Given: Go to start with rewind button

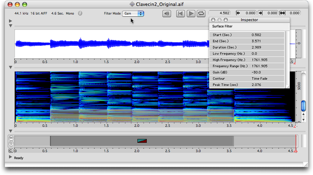Looking at the screenshot, I should pyautogui.click(x=180, y=13).
